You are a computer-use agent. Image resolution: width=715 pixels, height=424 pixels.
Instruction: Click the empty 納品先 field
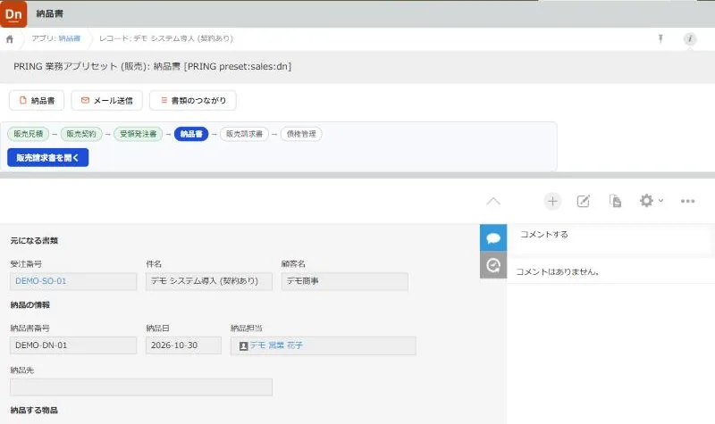[x=141, y=387]
